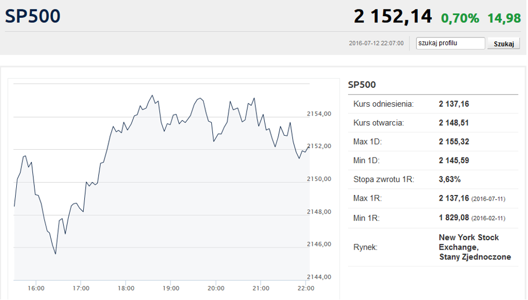528x300 pixels.
Task: Click the chart's lowest dip near 16:30
Action: (x=55, y=254)
